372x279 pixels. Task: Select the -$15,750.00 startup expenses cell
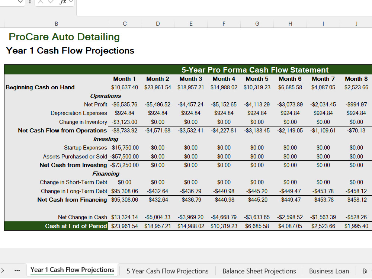pos(125,148)
